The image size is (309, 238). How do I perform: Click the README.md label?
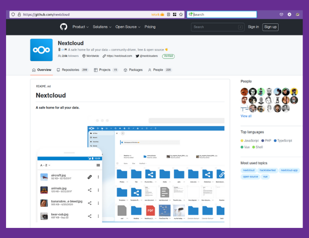click(x=43, y=86)
